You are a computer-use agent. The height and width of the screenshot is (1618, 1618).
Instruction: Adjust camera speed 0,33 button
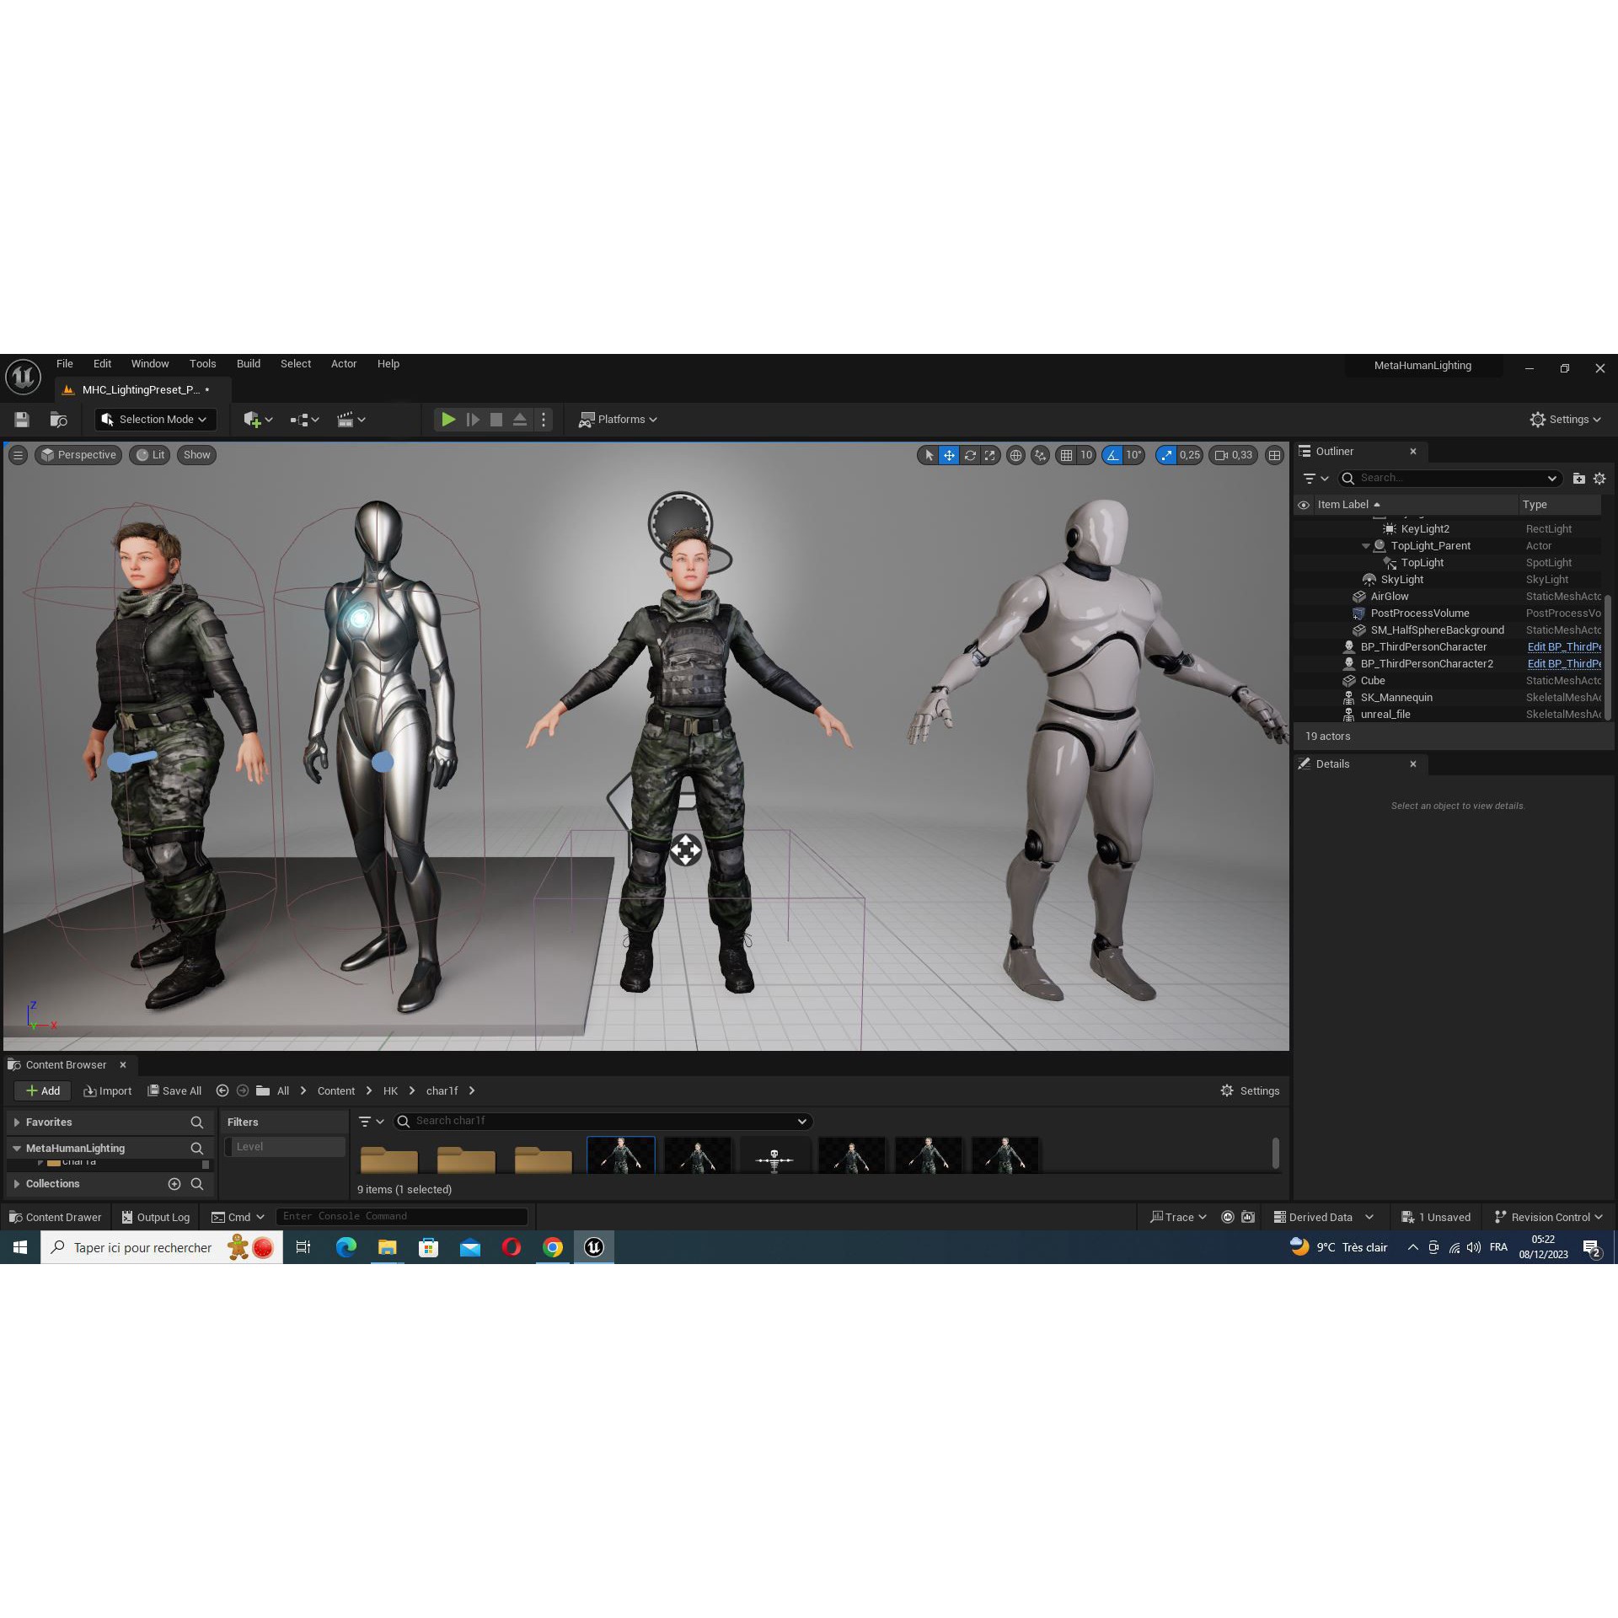pos(1234,455)
